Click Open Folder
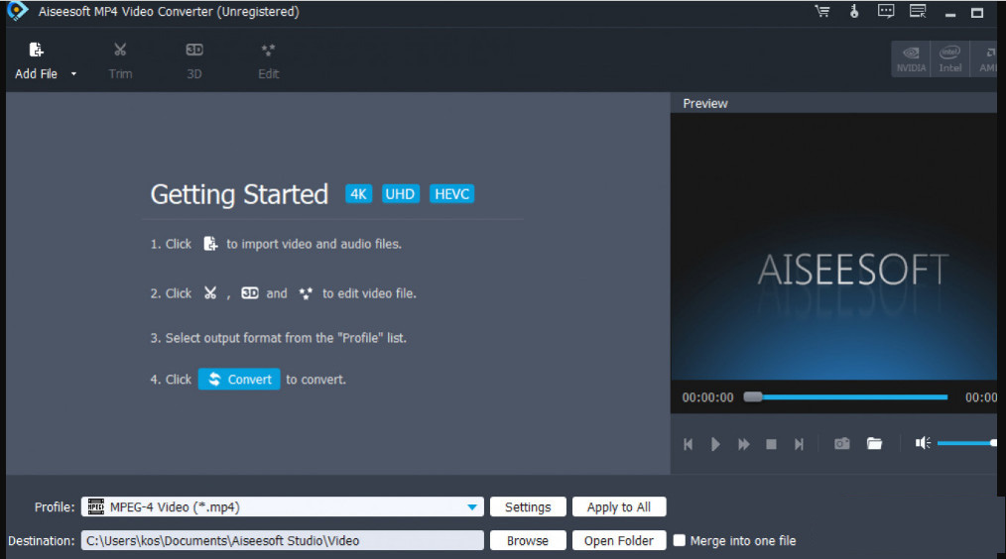1006x559 pixels. click(618, 540)
